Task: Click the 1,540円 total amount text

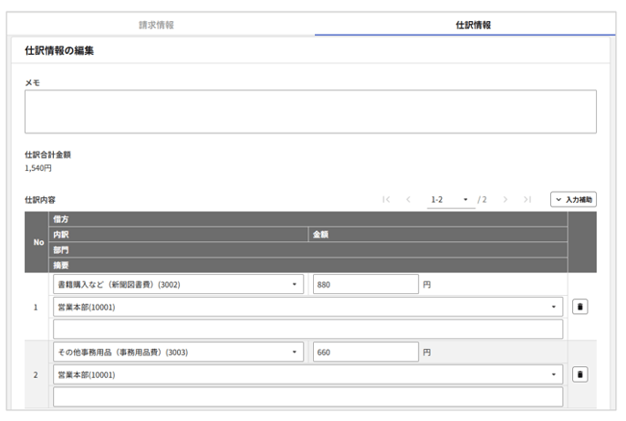Action: [x=38, y=168]
